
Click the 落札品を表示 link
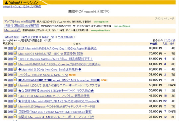click(x=11, y=37)
